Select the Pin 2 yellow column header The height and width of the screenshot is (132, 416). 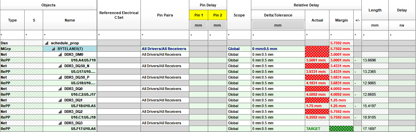218,15
